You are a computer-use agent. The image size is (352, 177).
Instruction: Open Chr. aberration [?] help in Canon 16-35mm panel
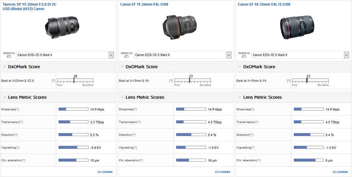(259, 161)
